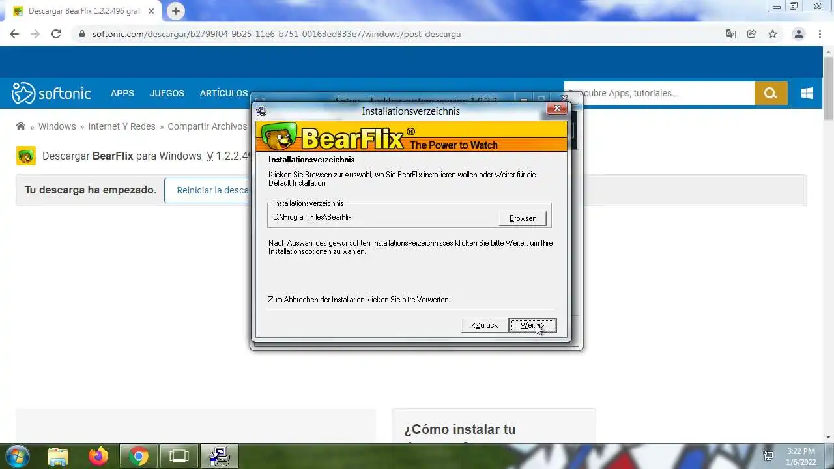The image size is (834, 469).
Task: Click the orange search magnifier button
Action: click(771, 93)
